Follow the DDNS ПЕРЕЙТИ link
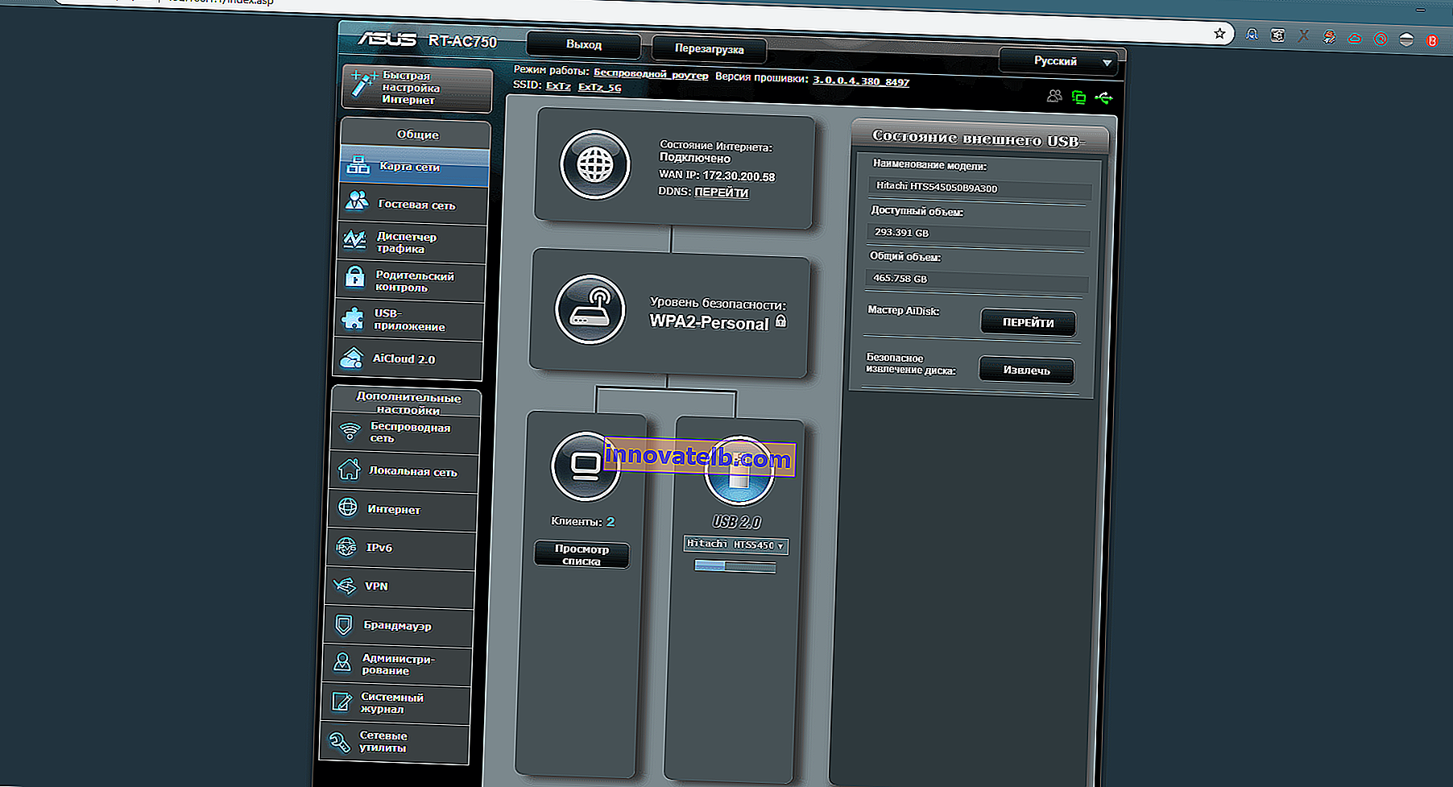The width and height of the screenshot is (1453, 787). point(722,193)
